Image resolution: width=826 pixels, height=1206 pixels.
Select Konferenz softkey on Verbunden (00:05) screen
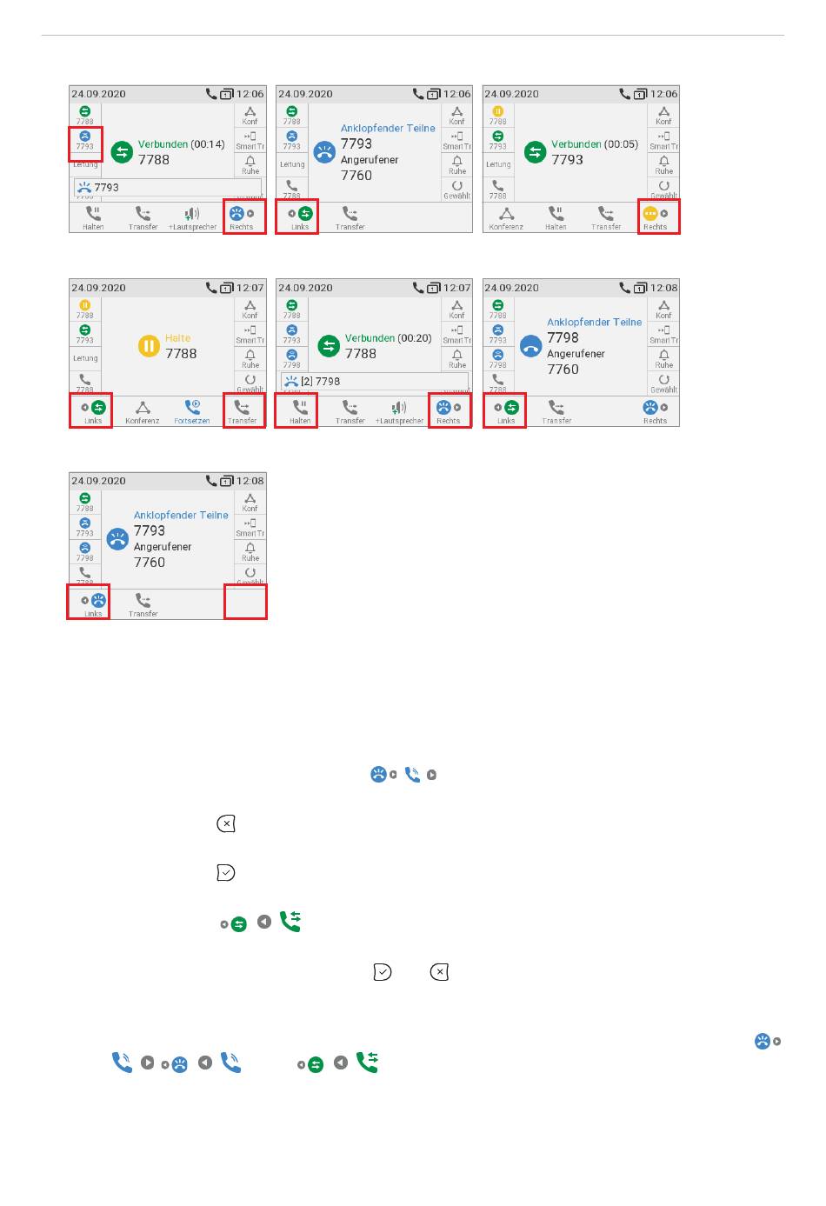506,217
